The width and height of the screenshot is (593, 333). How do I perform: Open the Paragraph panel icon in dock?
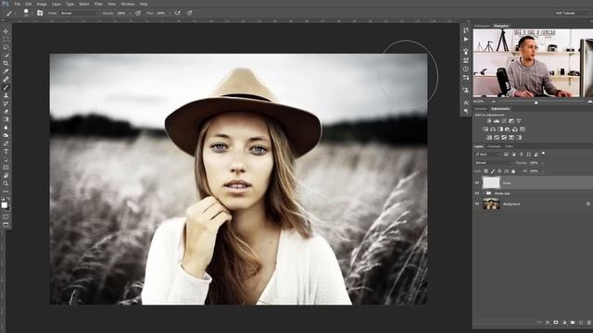tap(466, 111)
